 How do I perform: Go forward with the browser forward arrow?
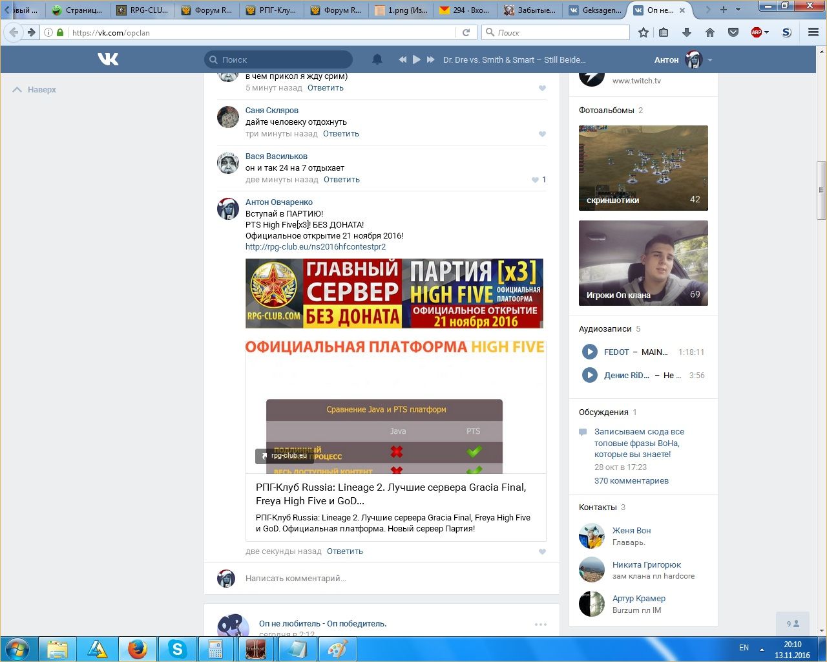point(31,32)
